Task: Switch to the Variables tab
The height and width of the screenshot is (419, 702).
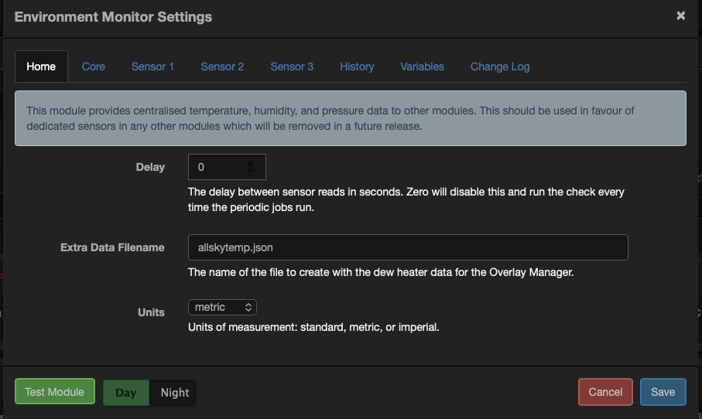Action: click(422, 66)
